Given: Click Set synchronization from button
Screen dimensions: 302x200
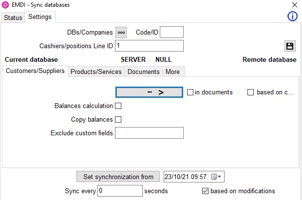Looking at the screenshot, I should pyautogui.click(x=118, y=177).
